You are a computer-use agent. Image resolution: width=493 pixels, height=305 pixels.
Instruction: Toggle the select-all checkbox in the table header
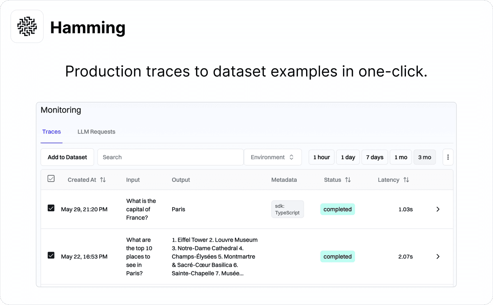point(51,178)
